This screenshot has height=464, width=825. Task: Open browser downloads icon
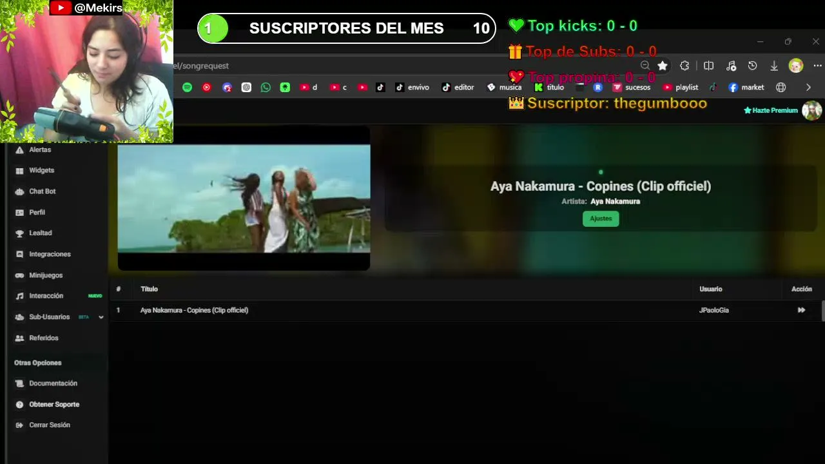pos(774,66)
